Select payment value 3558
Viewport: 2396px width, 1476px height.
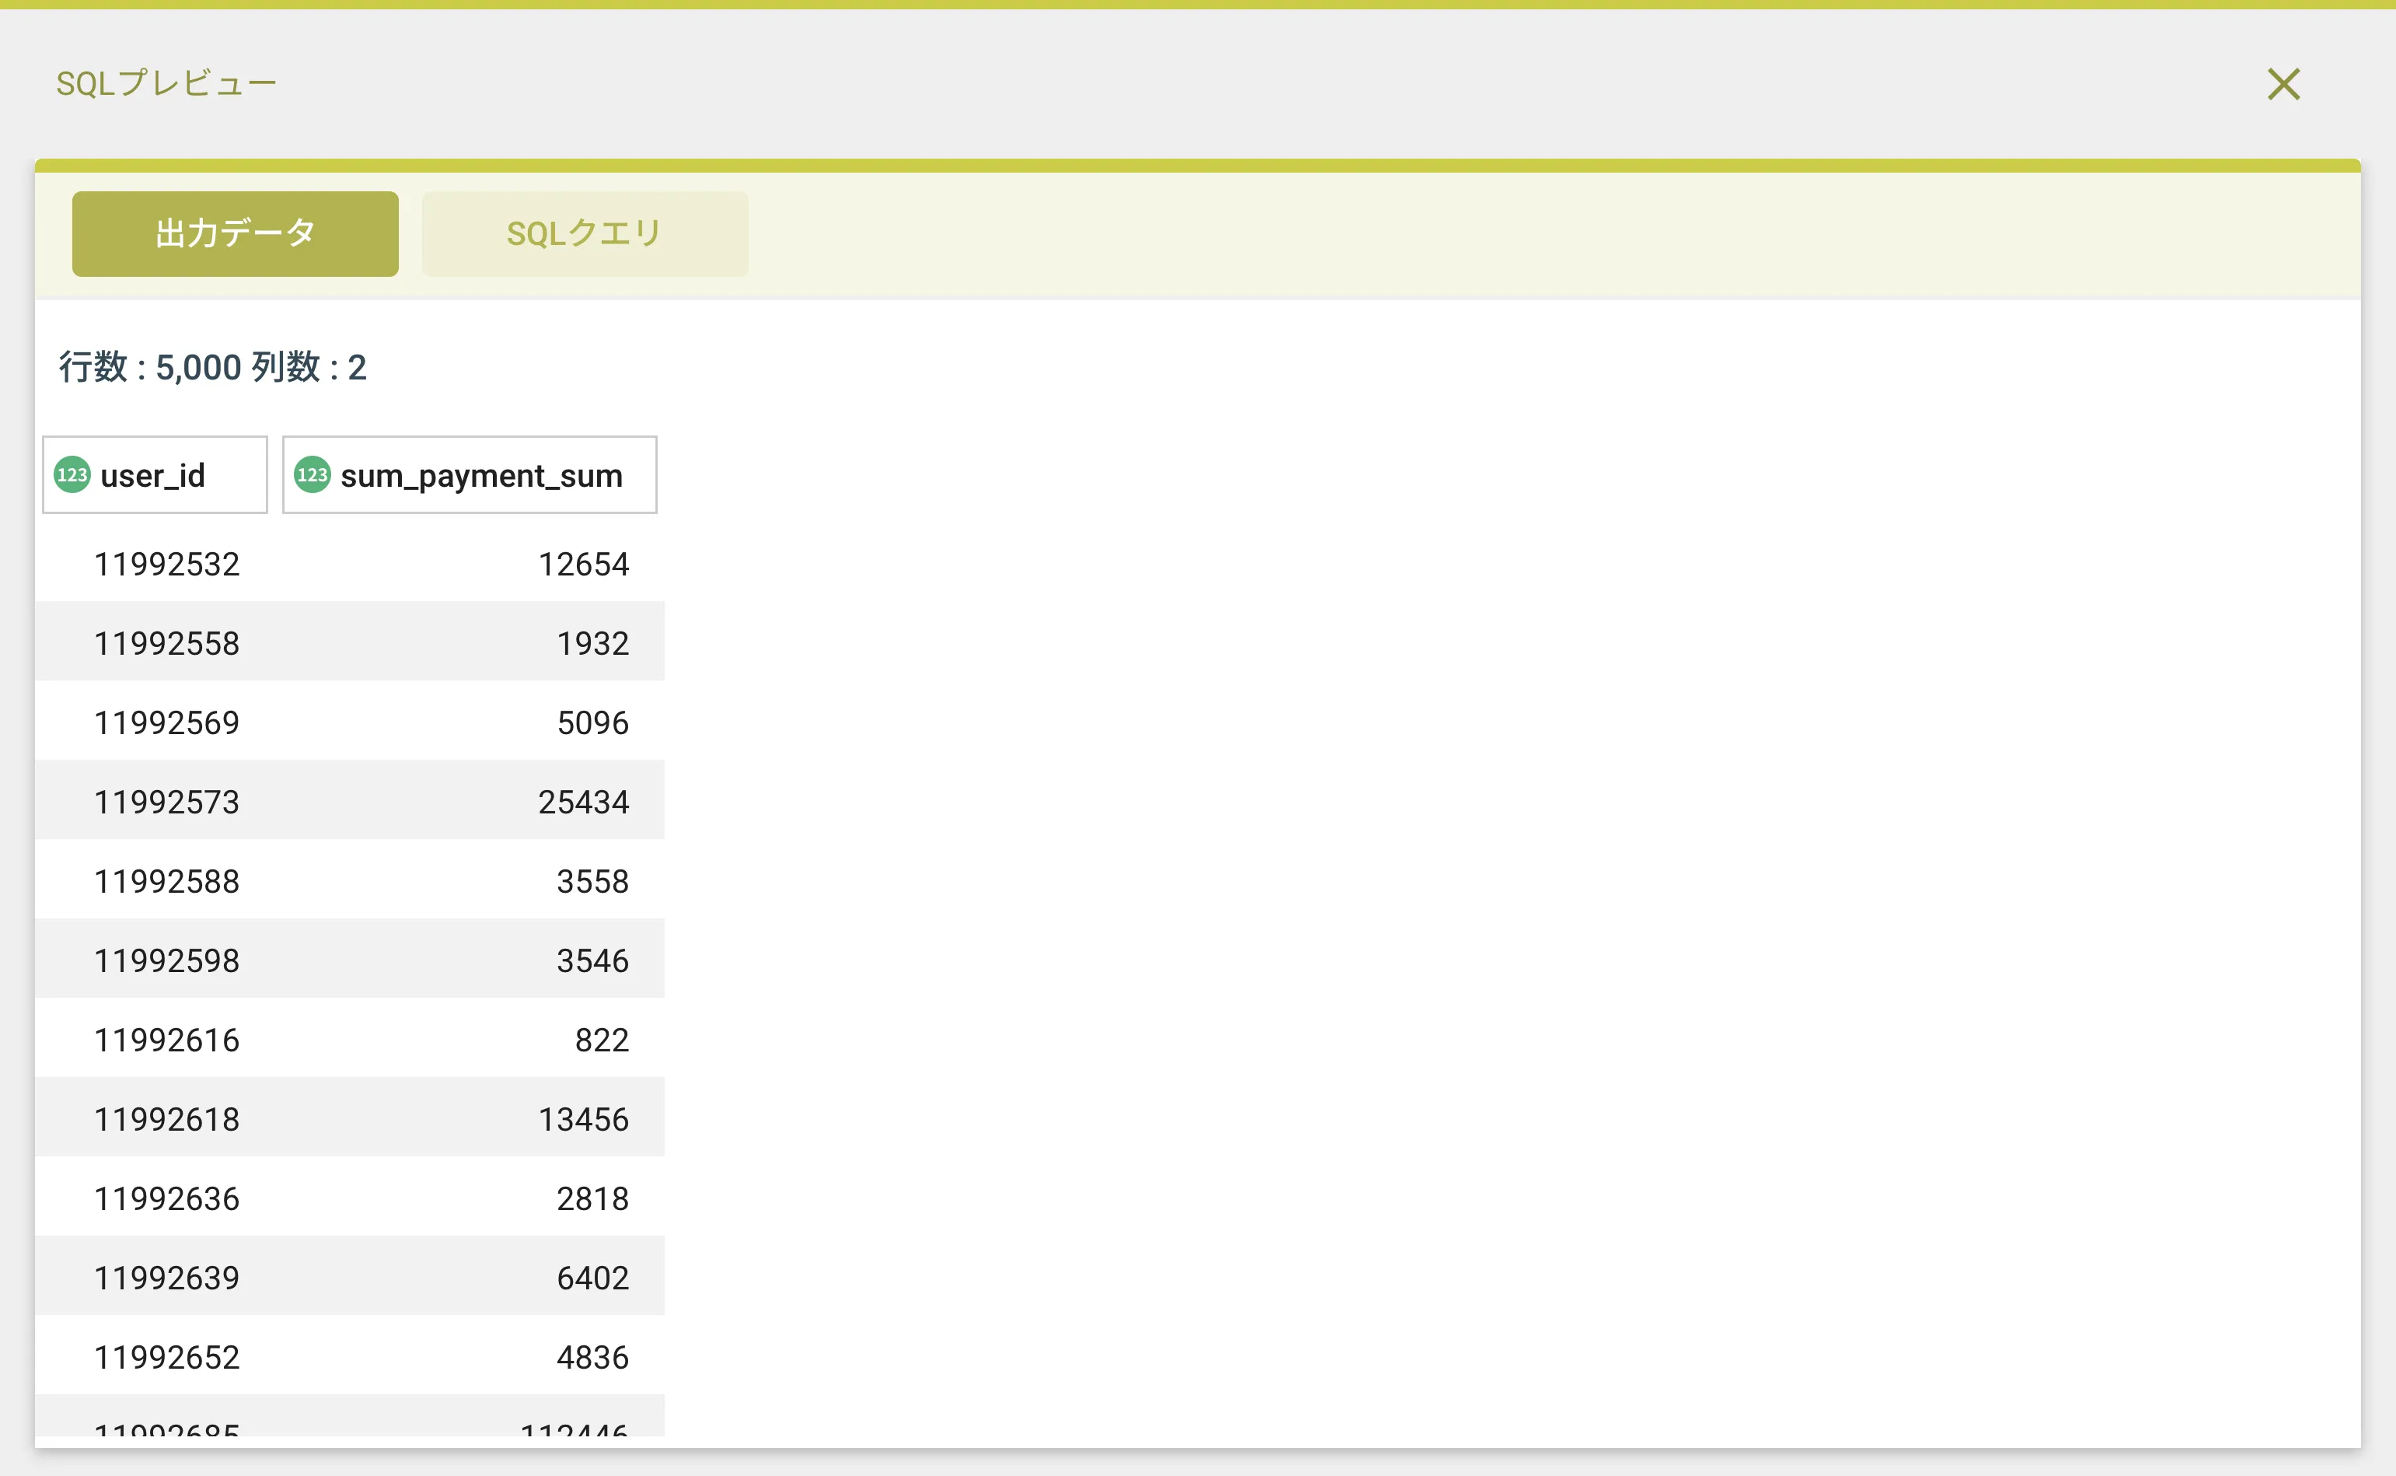point(592,882)
